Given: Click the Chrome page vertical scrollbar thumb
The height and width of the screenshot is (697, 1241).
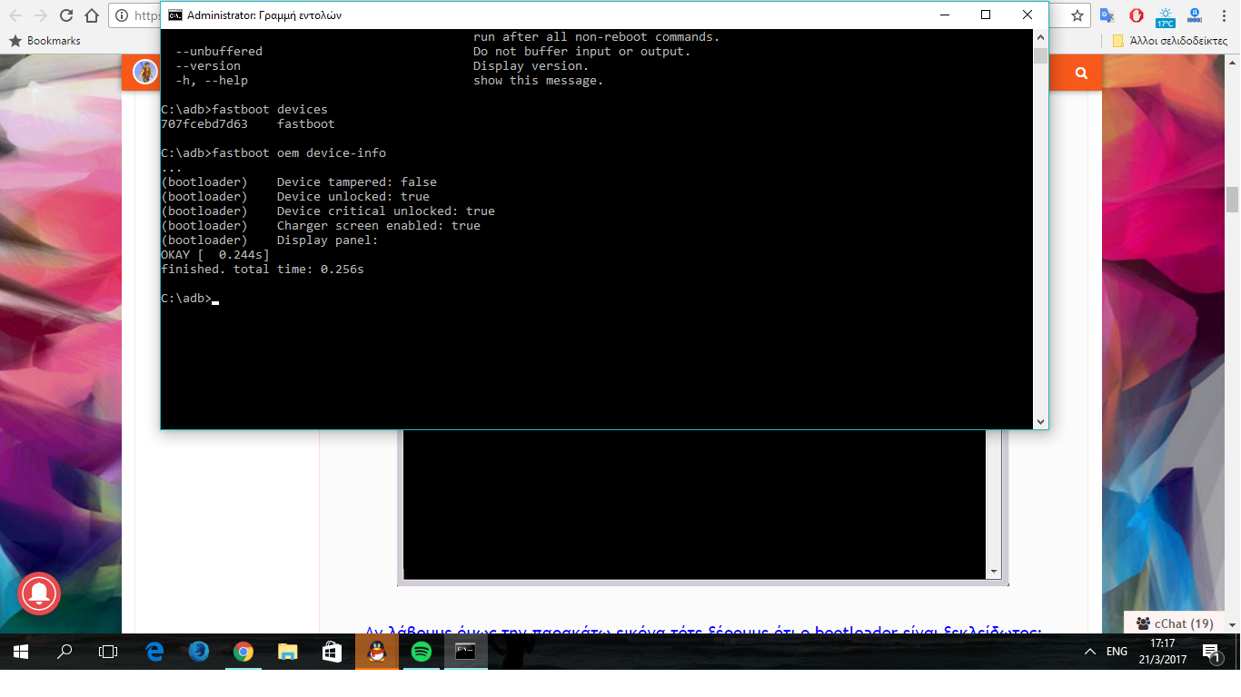Looking at the screenshot, I should click(1233, 200).
